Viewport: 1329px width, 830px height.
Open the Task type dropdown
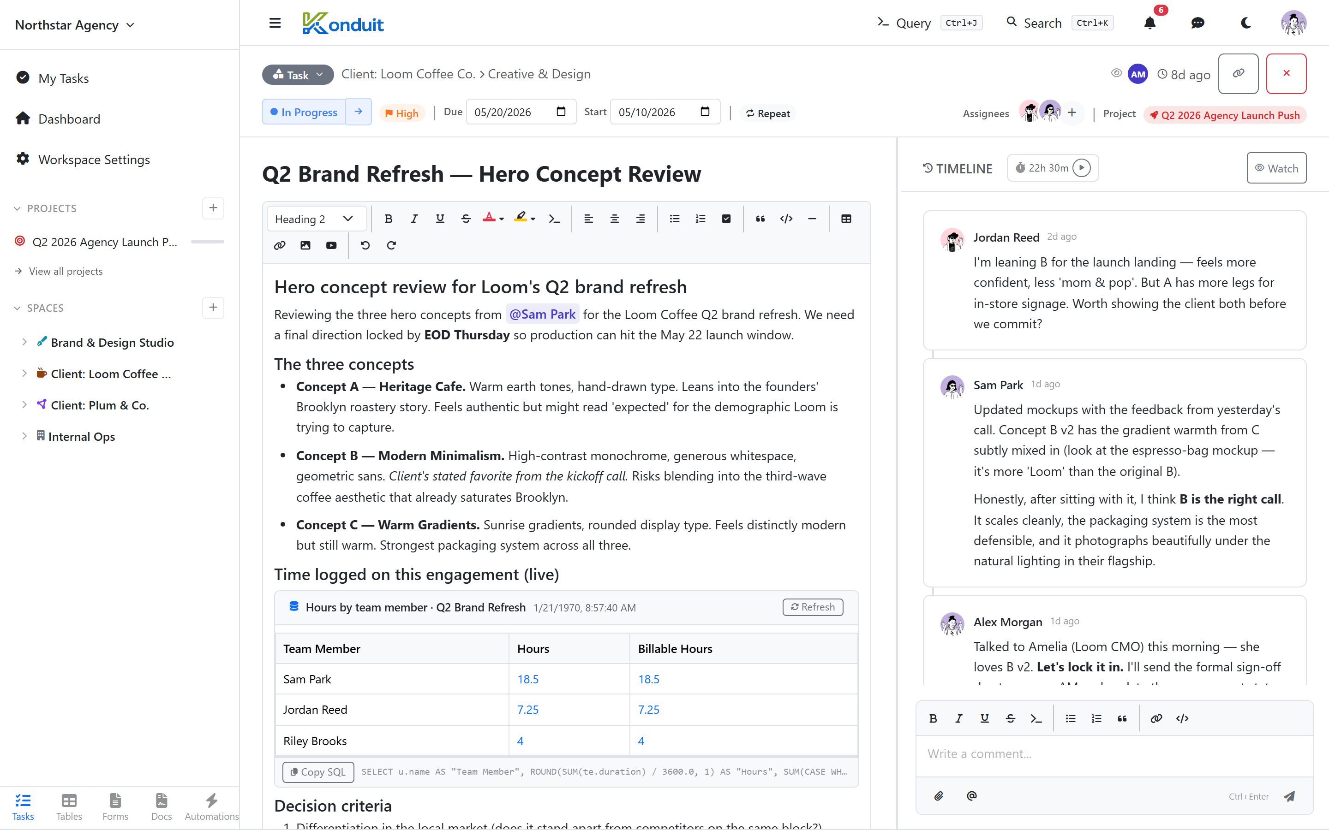[x=298, y=75]
